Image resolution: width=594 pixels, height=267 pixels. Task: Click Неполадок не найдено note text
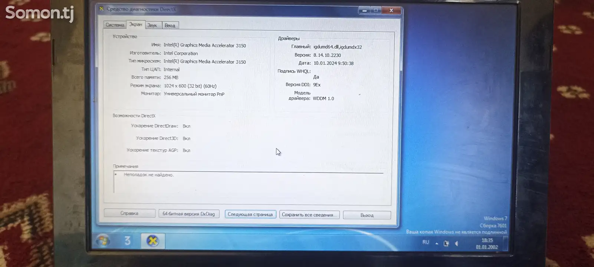[149, 175]
